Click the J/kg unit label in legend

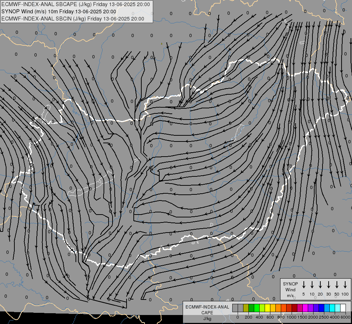[207, 319]
